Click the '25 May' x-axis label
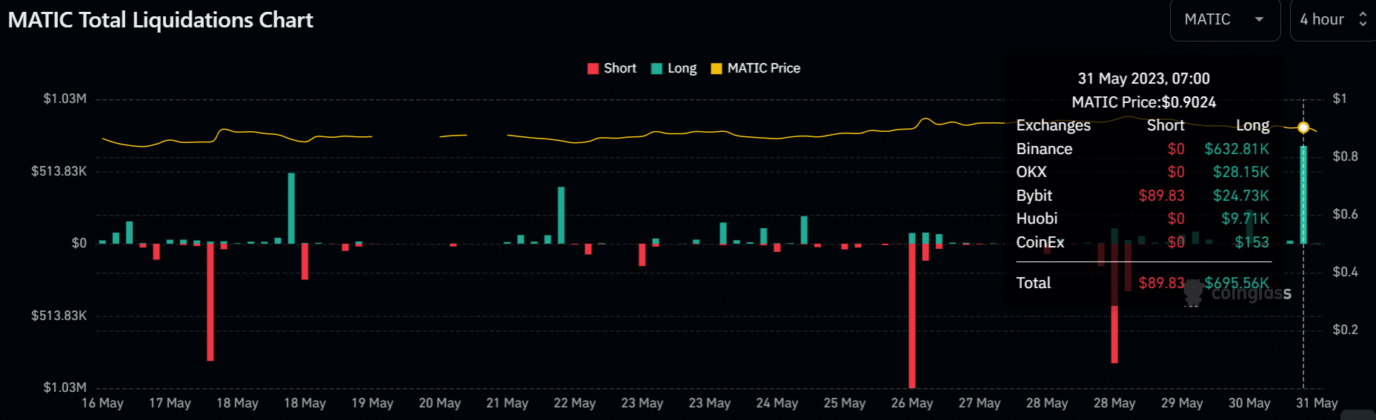The image size is (1376, 420). [844, 403]
